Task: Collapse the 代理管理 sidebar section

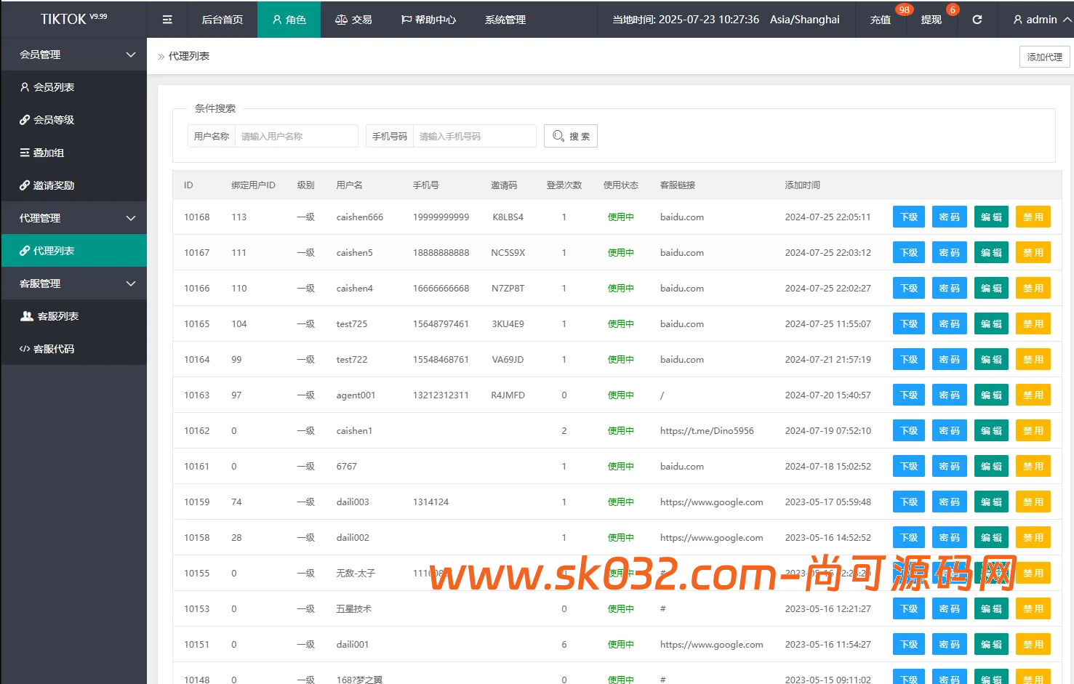Action: [x=73, y=217]
